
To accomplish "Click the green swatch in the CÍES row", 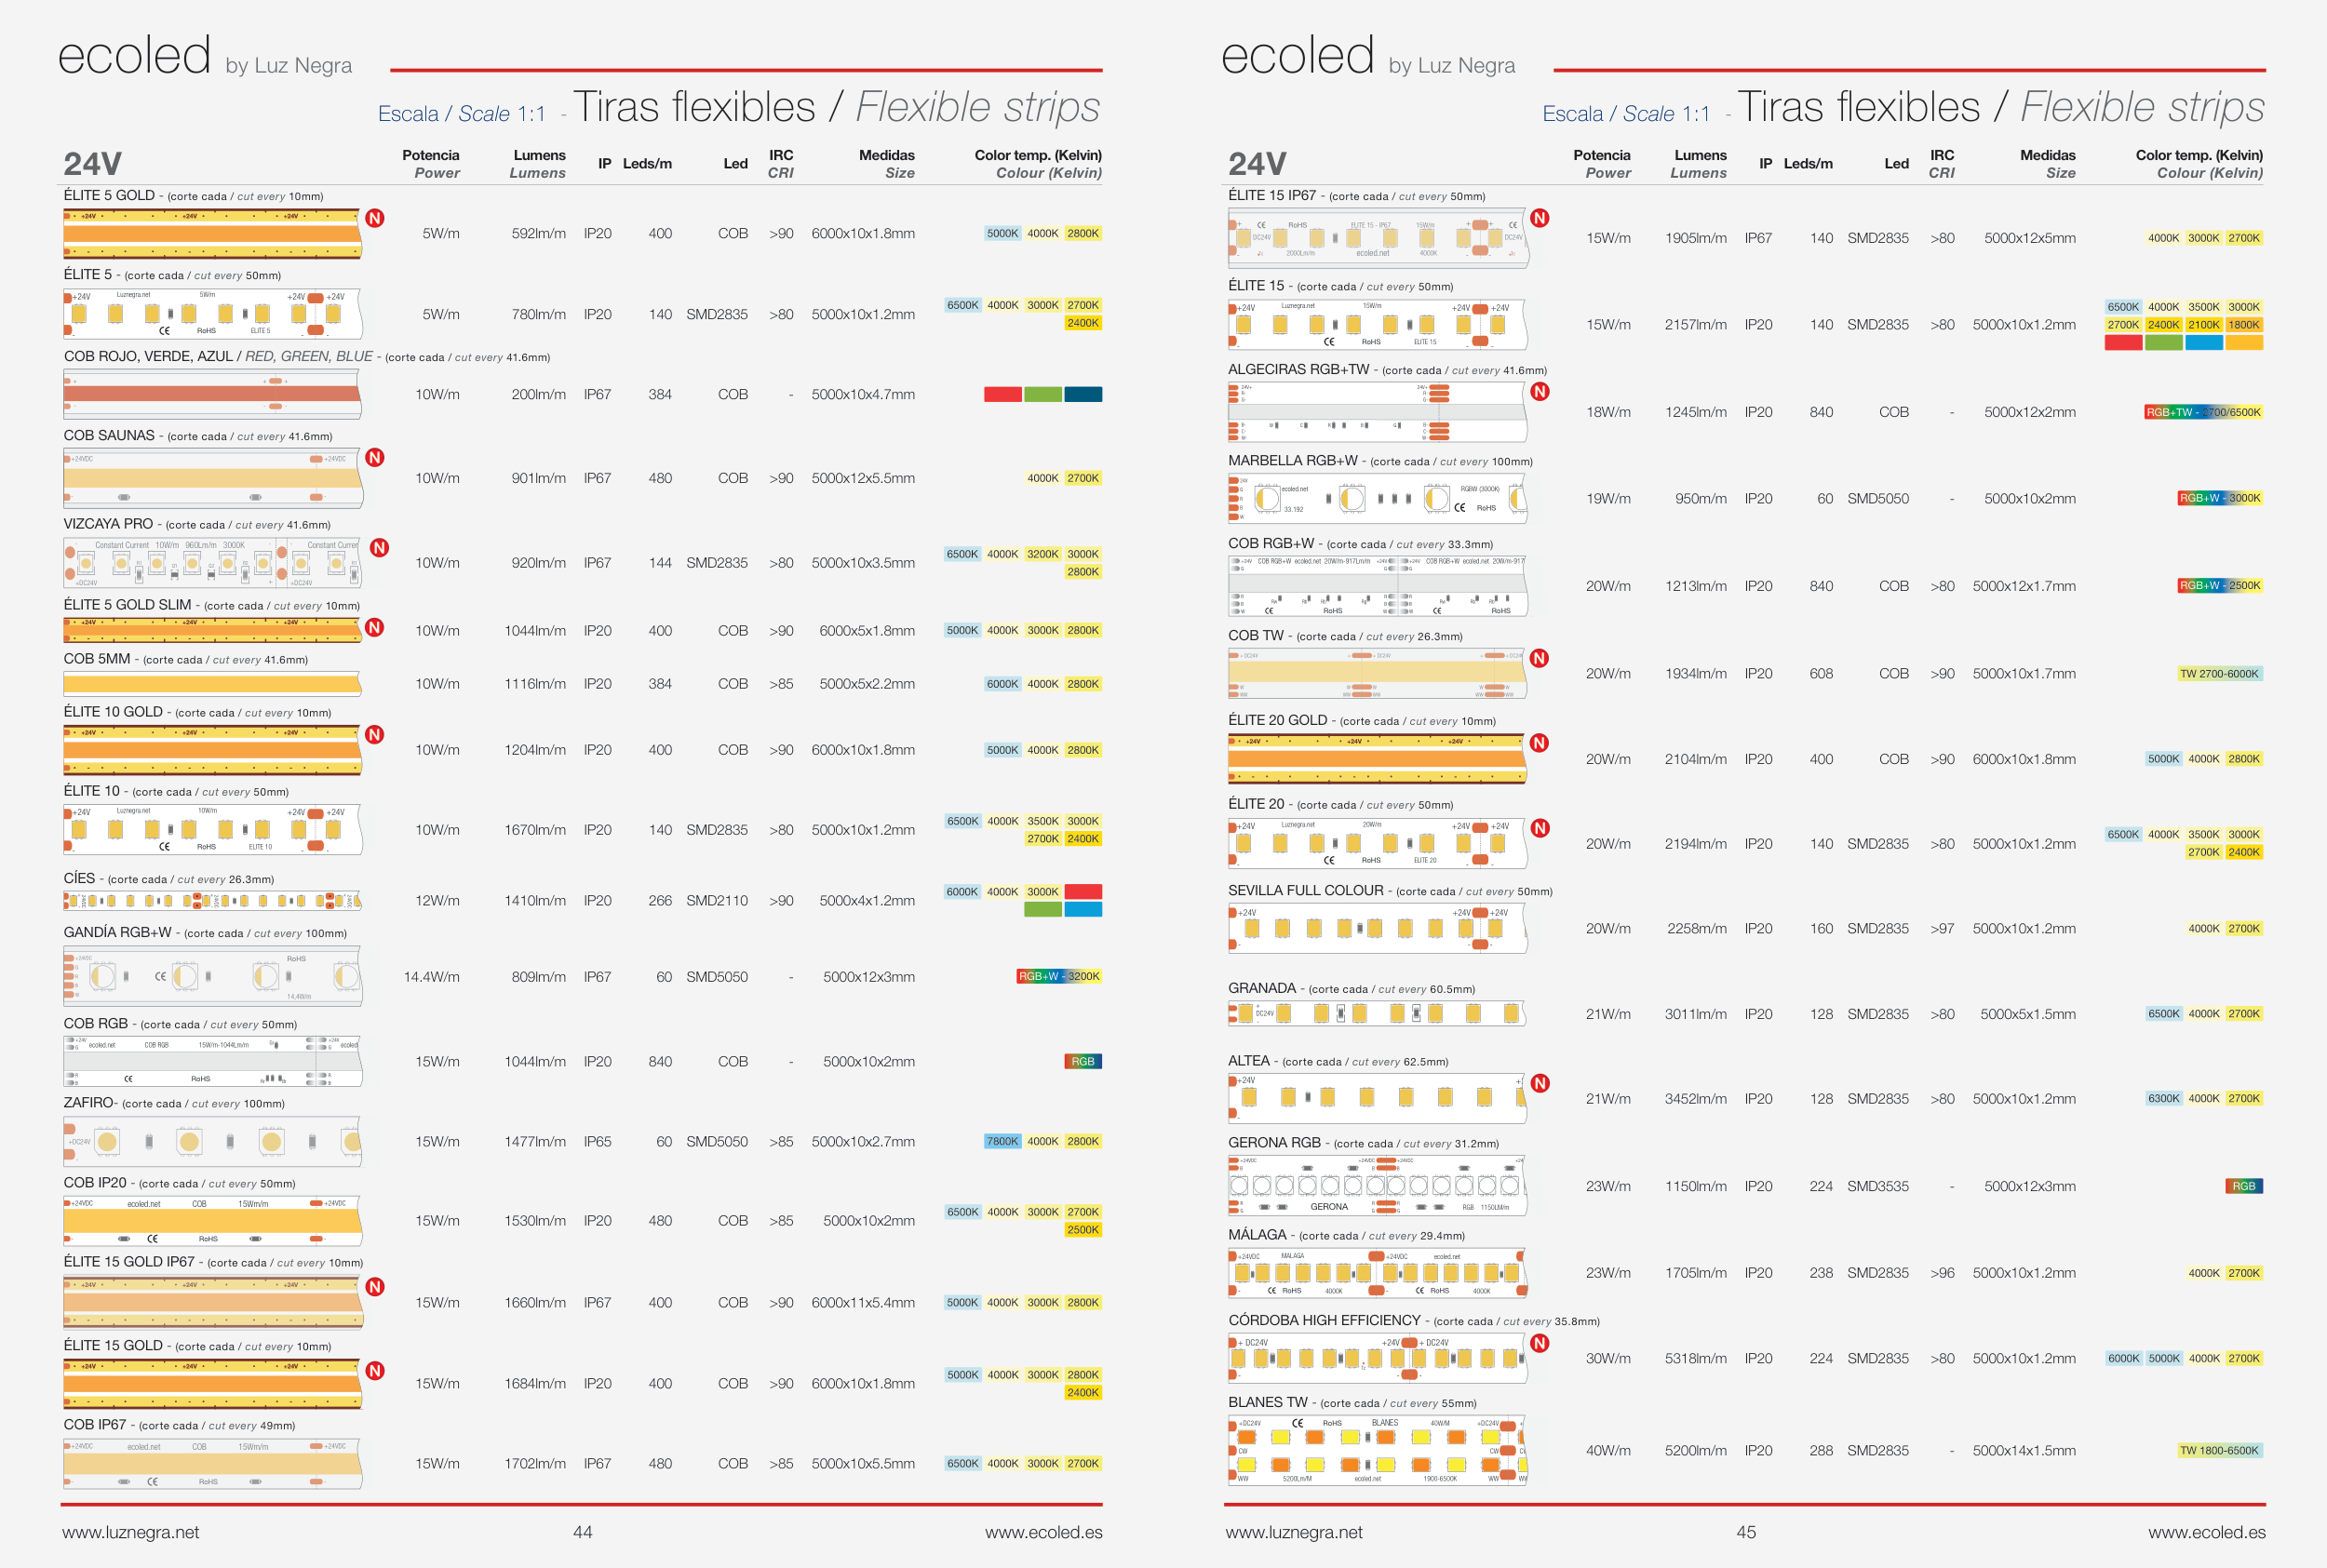I will [x=1042, y=909].
